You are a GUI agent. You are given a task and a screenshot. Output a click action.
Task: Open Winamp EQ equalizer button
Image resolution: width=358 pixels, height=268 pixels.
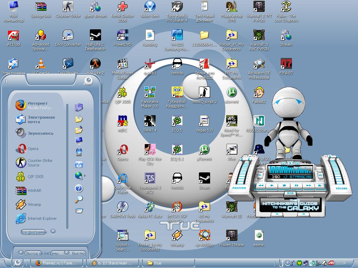(x=290, y=193)
